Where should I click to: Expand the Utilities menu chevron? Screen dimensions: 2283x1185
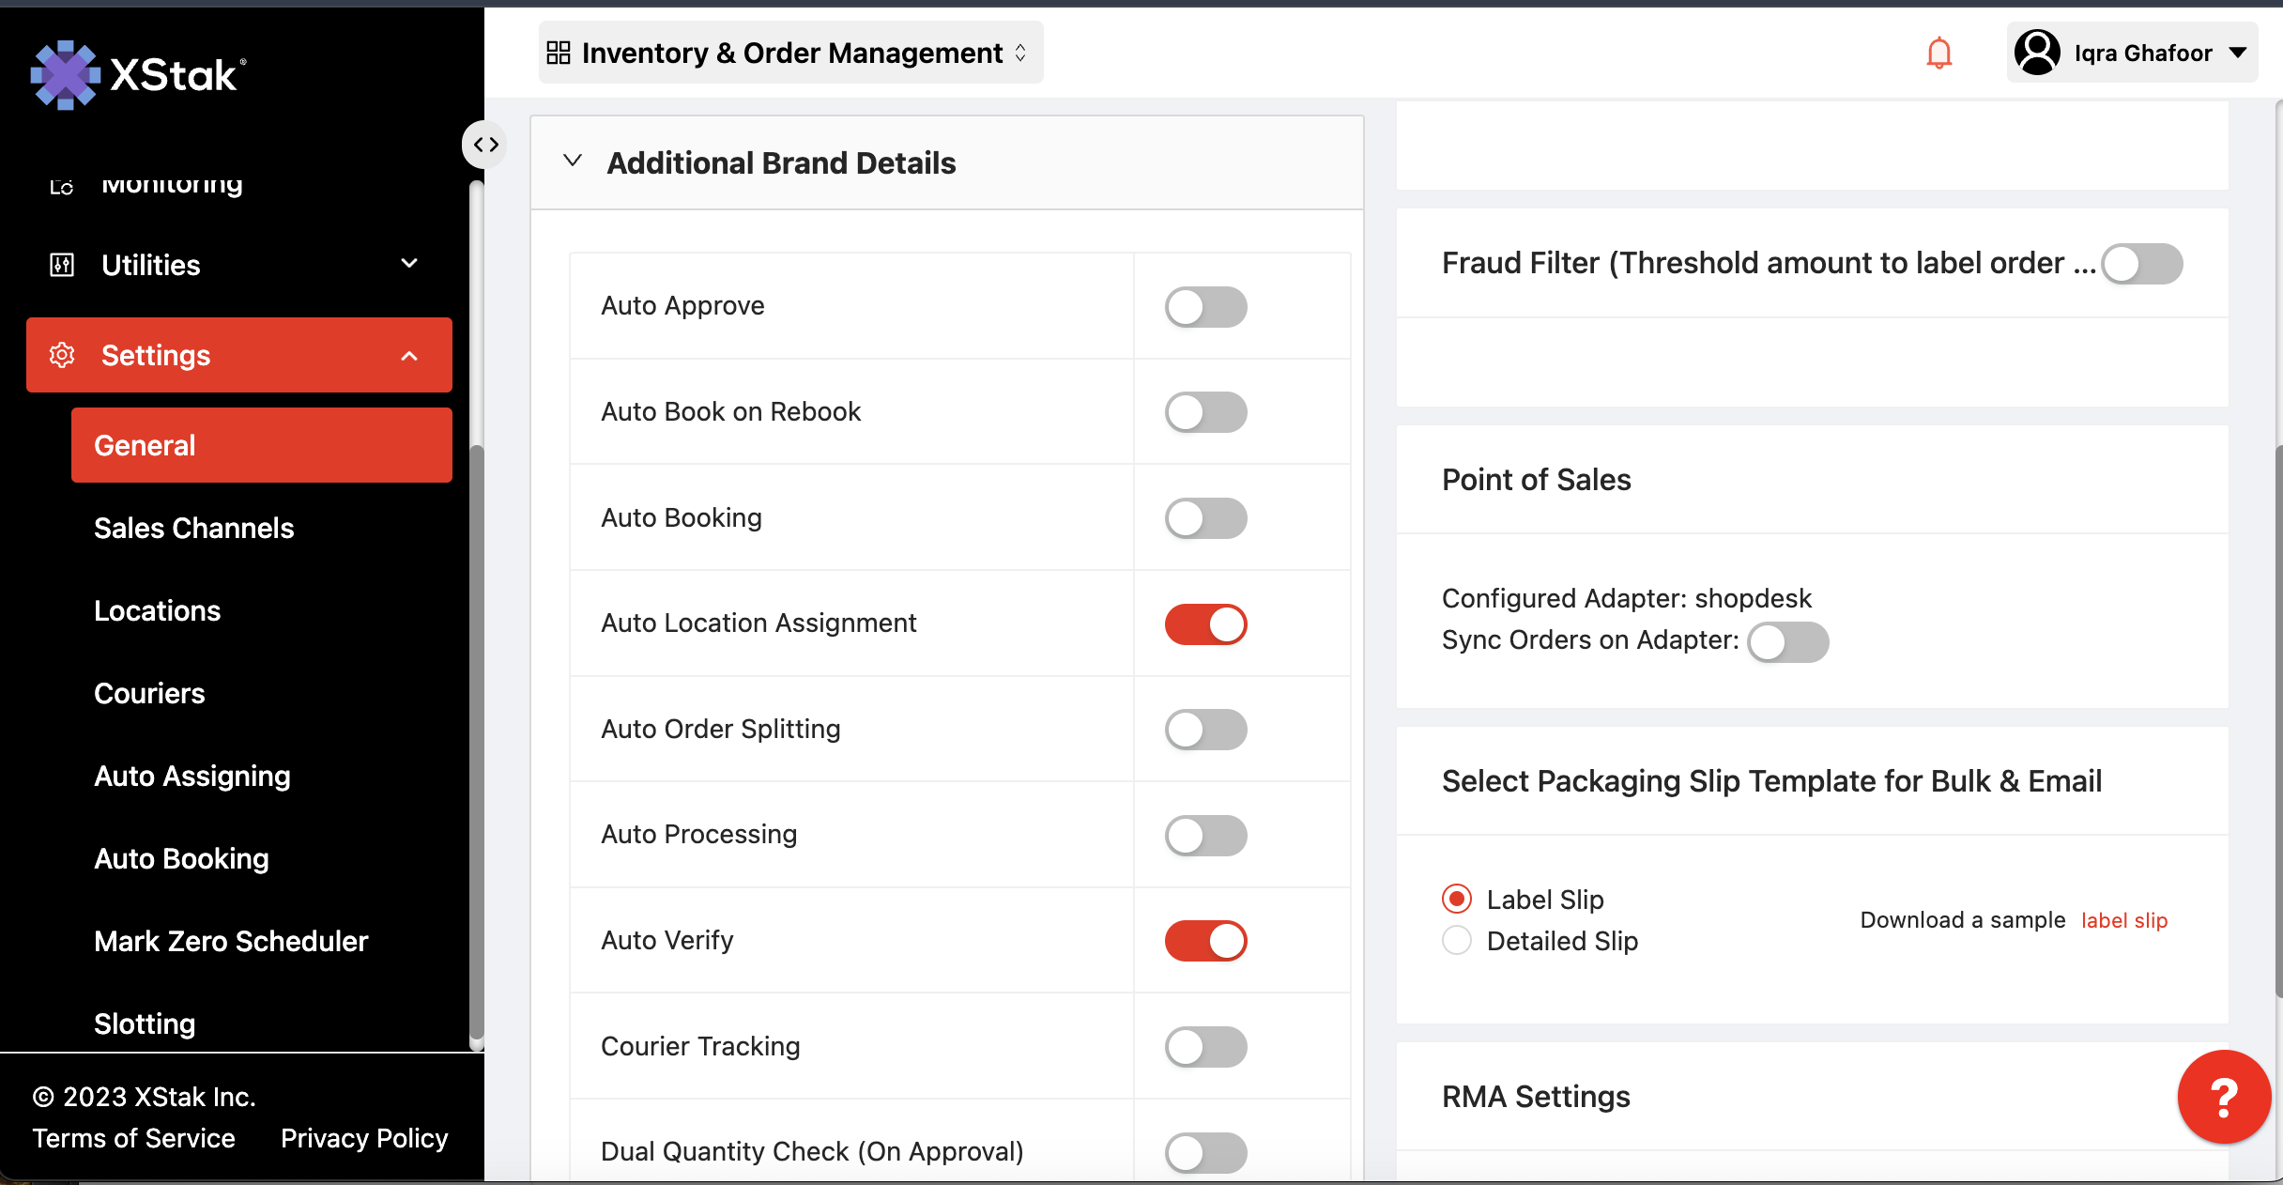pyautogui.click(x=409, y=264)
